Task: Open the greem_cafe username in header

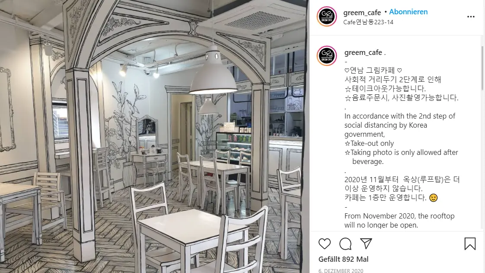Action: [362, 13]
